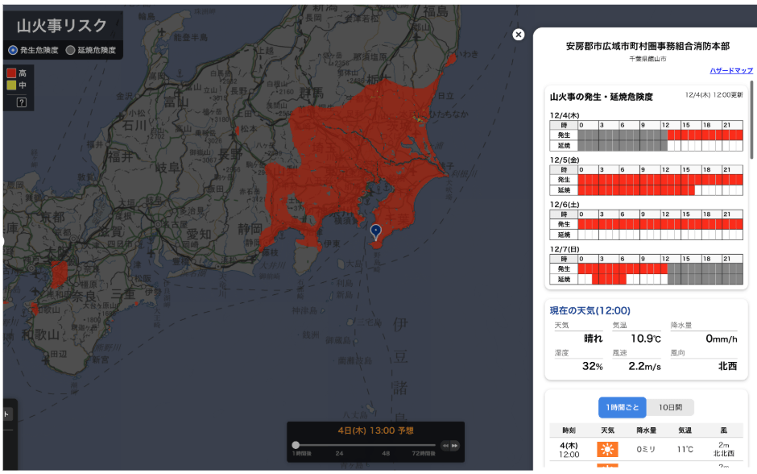
Task: Click the sunny weather icon for 12:00
Action: 606,449
